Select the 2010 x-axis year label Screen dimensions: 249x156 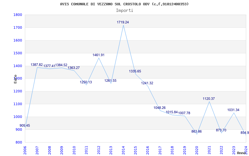(74, 150)
